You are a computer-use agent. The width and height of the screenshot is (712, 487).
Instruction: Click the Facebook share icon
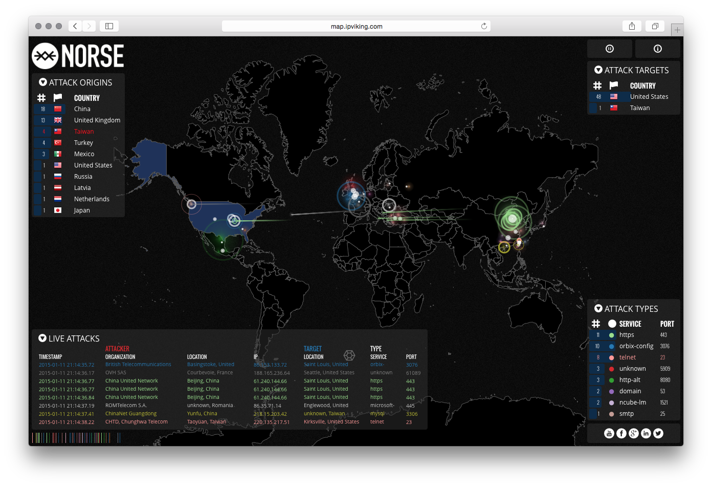[621, 433]
